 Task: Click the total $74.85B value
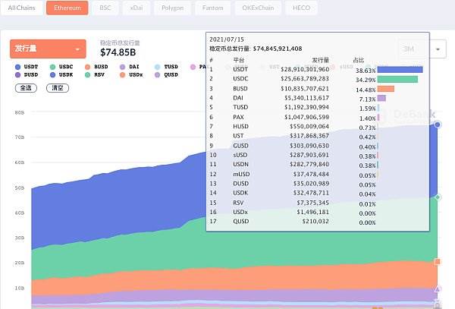click(118, 52)
